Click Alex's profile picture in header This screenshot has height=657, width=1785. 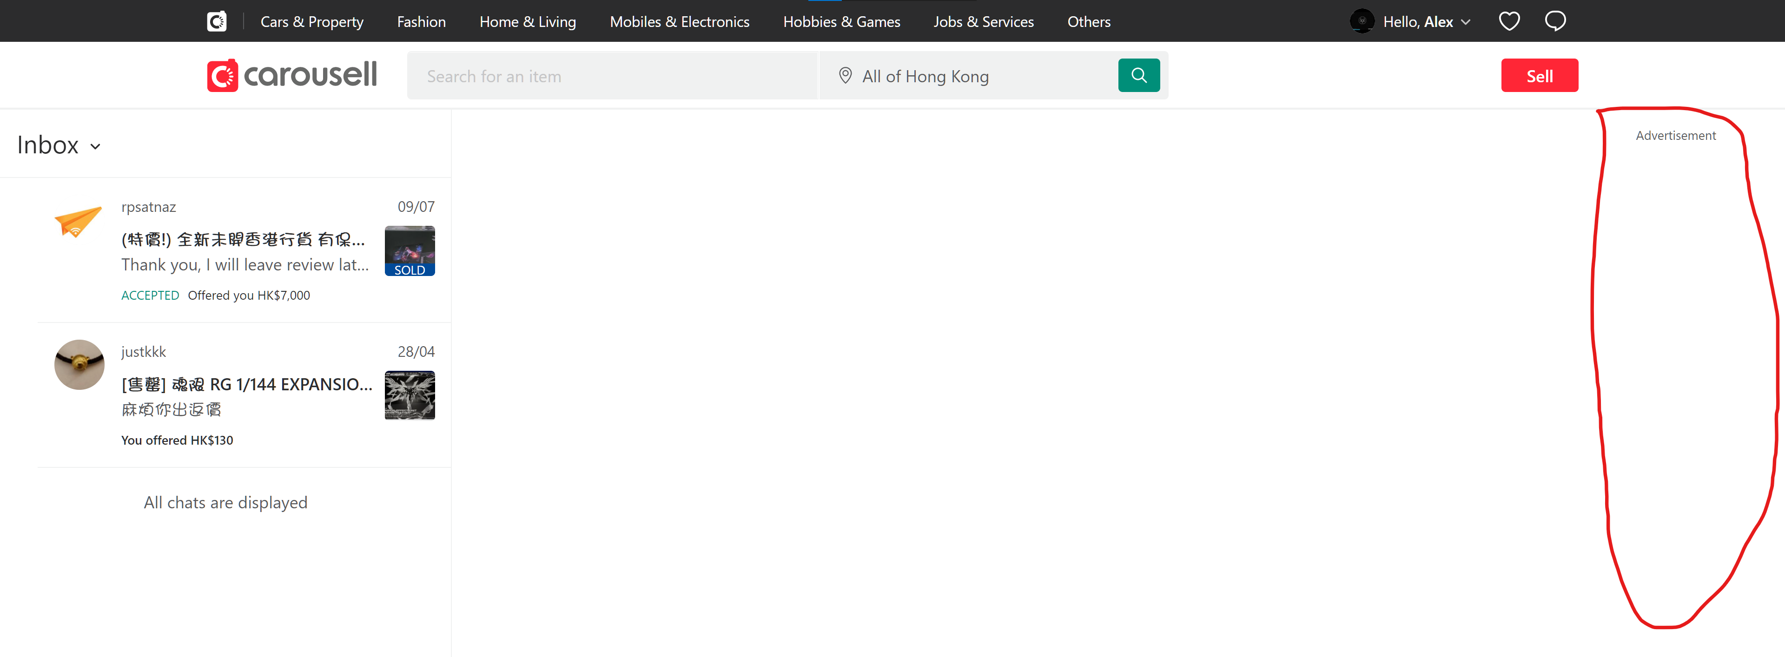click(1362, 21)
